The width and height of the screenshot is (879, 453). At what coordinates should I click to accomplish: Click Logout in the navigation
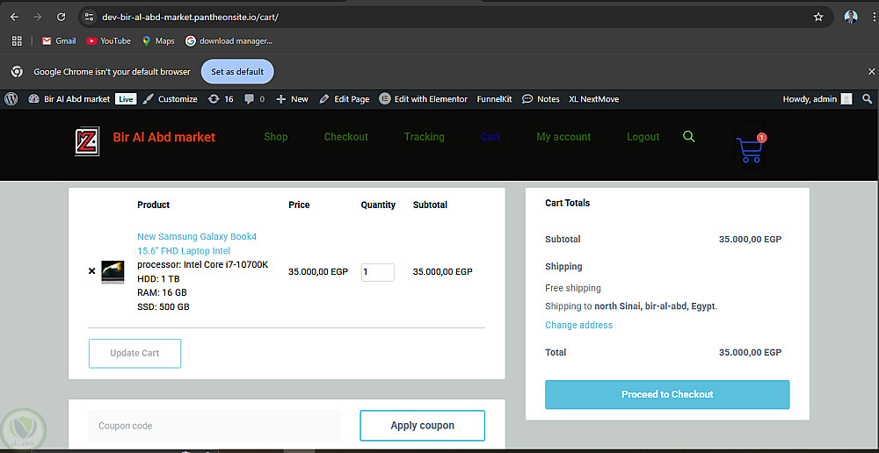point(643,137)
